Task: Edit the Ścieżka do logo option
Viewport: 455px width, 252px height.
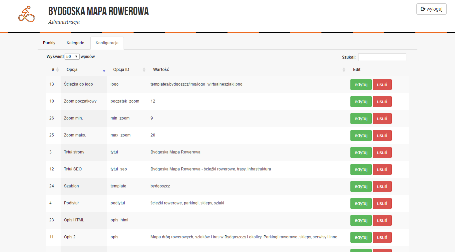Action: coord(361,85)
